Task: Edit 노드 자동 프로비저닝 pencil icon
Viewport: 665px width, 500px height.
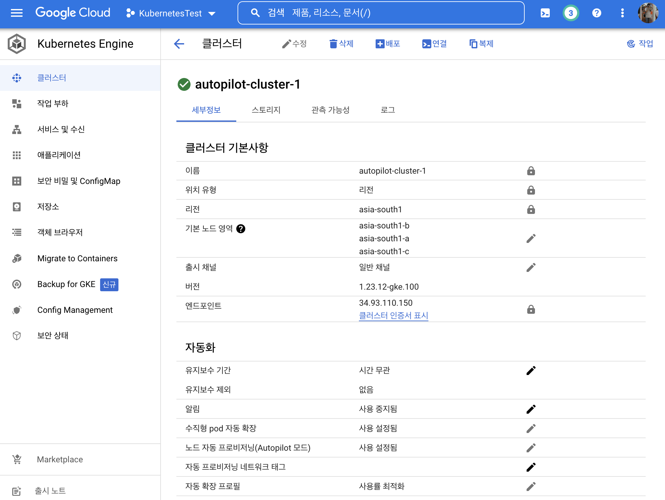Action: [531, 448]
